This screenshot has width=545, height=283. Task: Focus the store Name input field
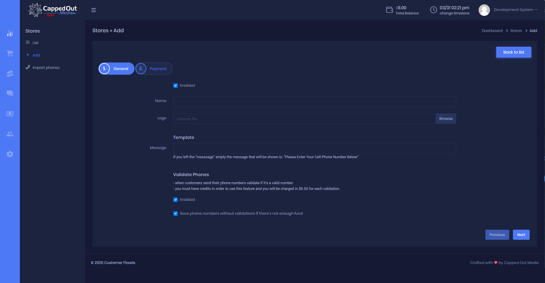(x=314, y=102)
